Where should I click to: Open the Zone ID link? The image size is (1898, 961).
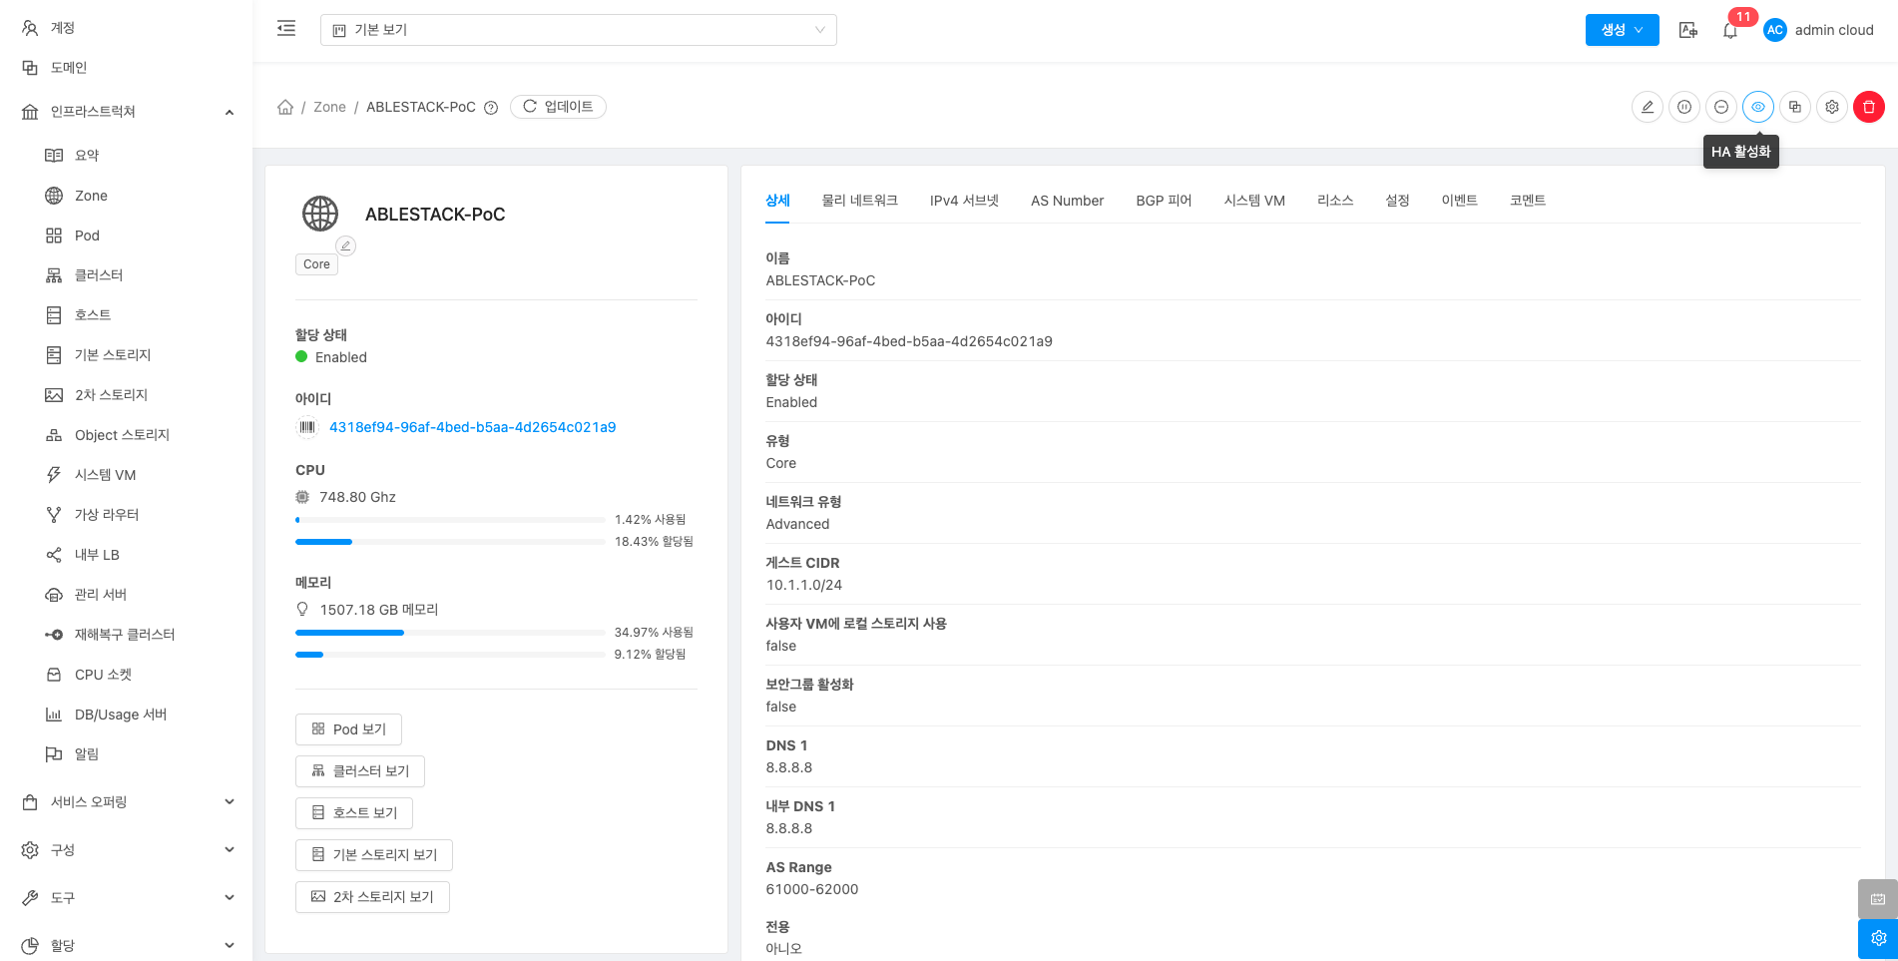click(472, 427)
